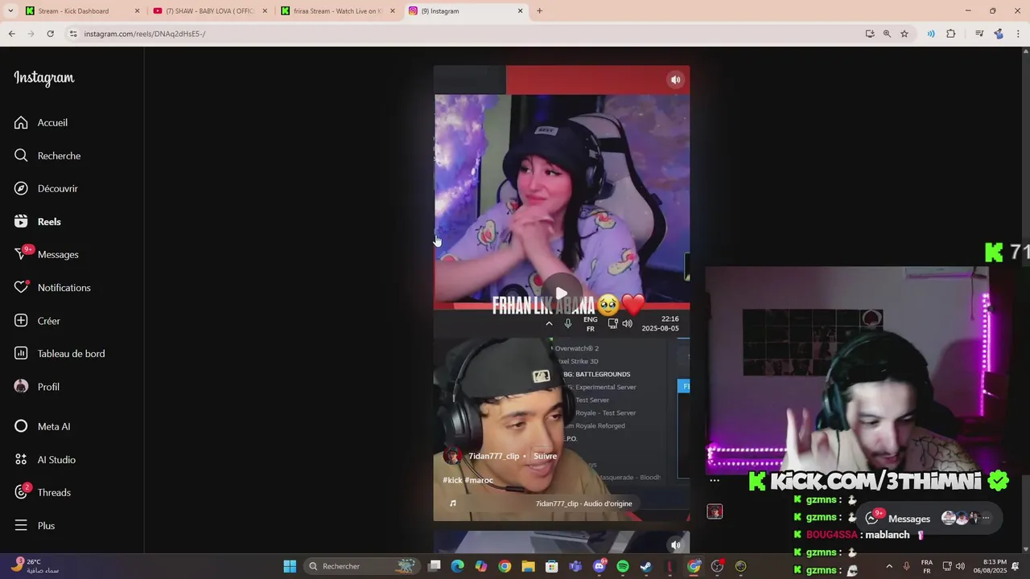Switch to the Stream - Kick Dashboard tab

point(80,11)
